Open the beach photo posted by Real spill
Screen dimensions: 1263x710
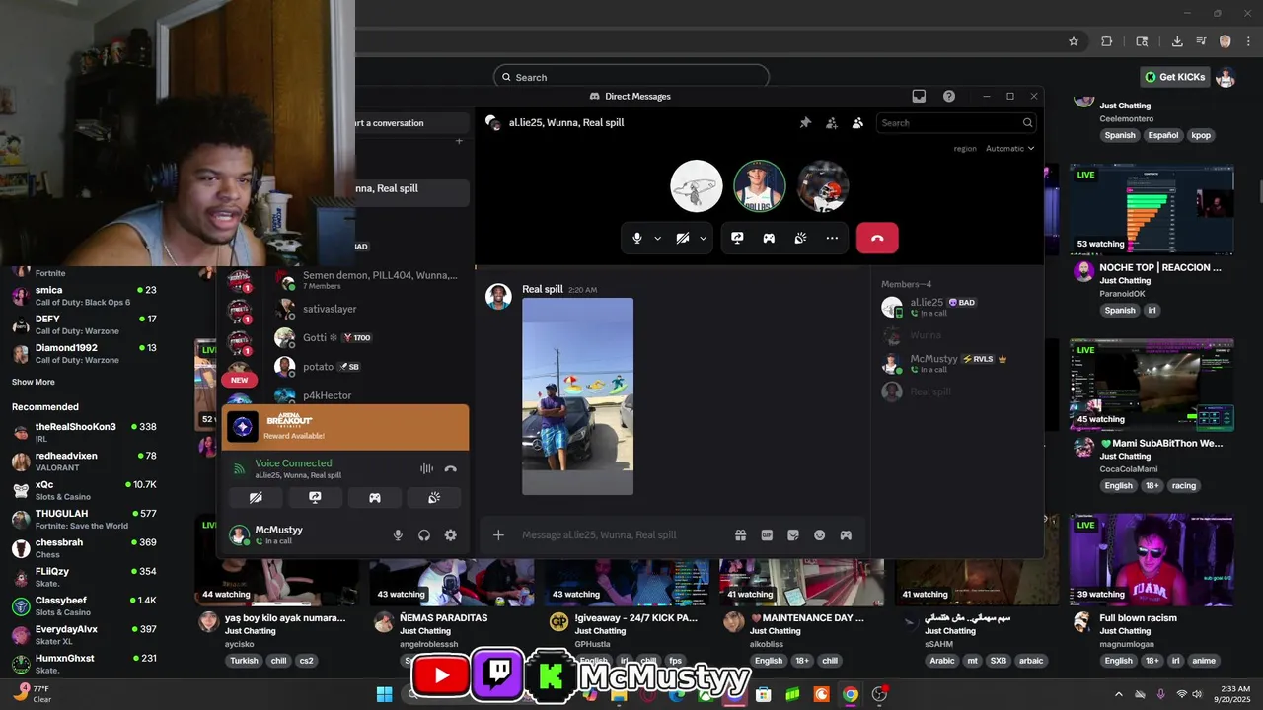(577, 396)
